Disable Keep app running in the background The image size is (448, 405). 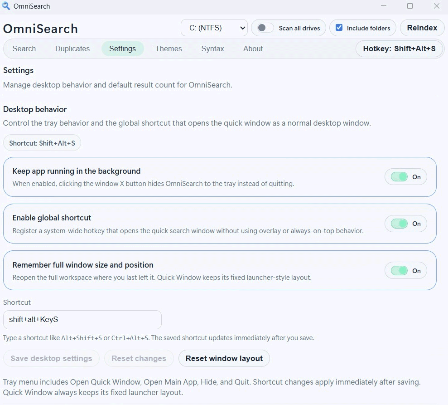[405, 177]
